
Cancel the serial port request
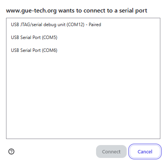click(x=145, y=152)
